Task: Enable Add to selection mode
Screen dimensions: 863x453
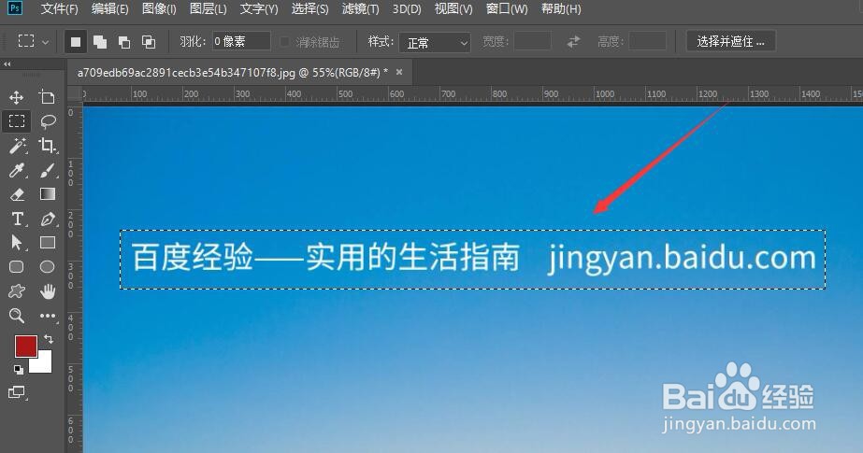Action: [100, 42]
